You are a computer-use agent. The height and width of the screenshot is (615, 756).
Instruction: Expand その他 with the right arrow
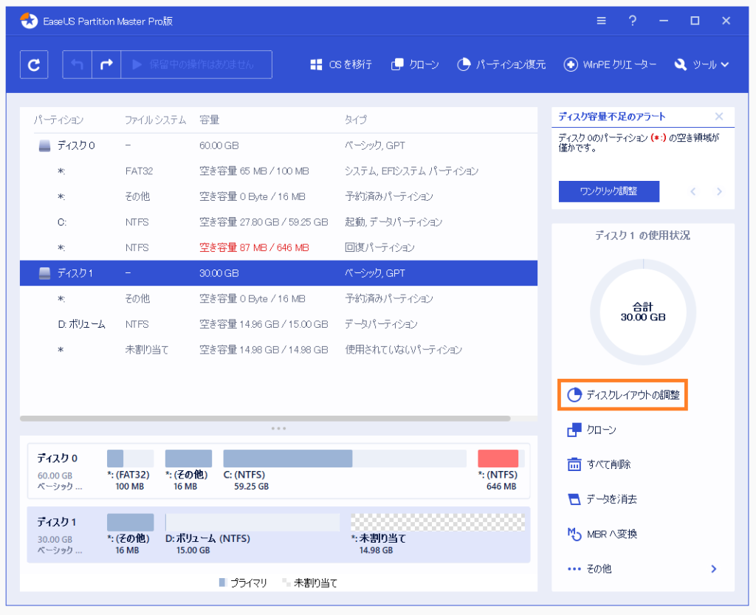(714, 568)
